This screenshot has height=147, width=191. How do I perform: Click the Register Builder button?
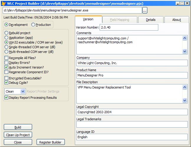click(x=51, y=142)
